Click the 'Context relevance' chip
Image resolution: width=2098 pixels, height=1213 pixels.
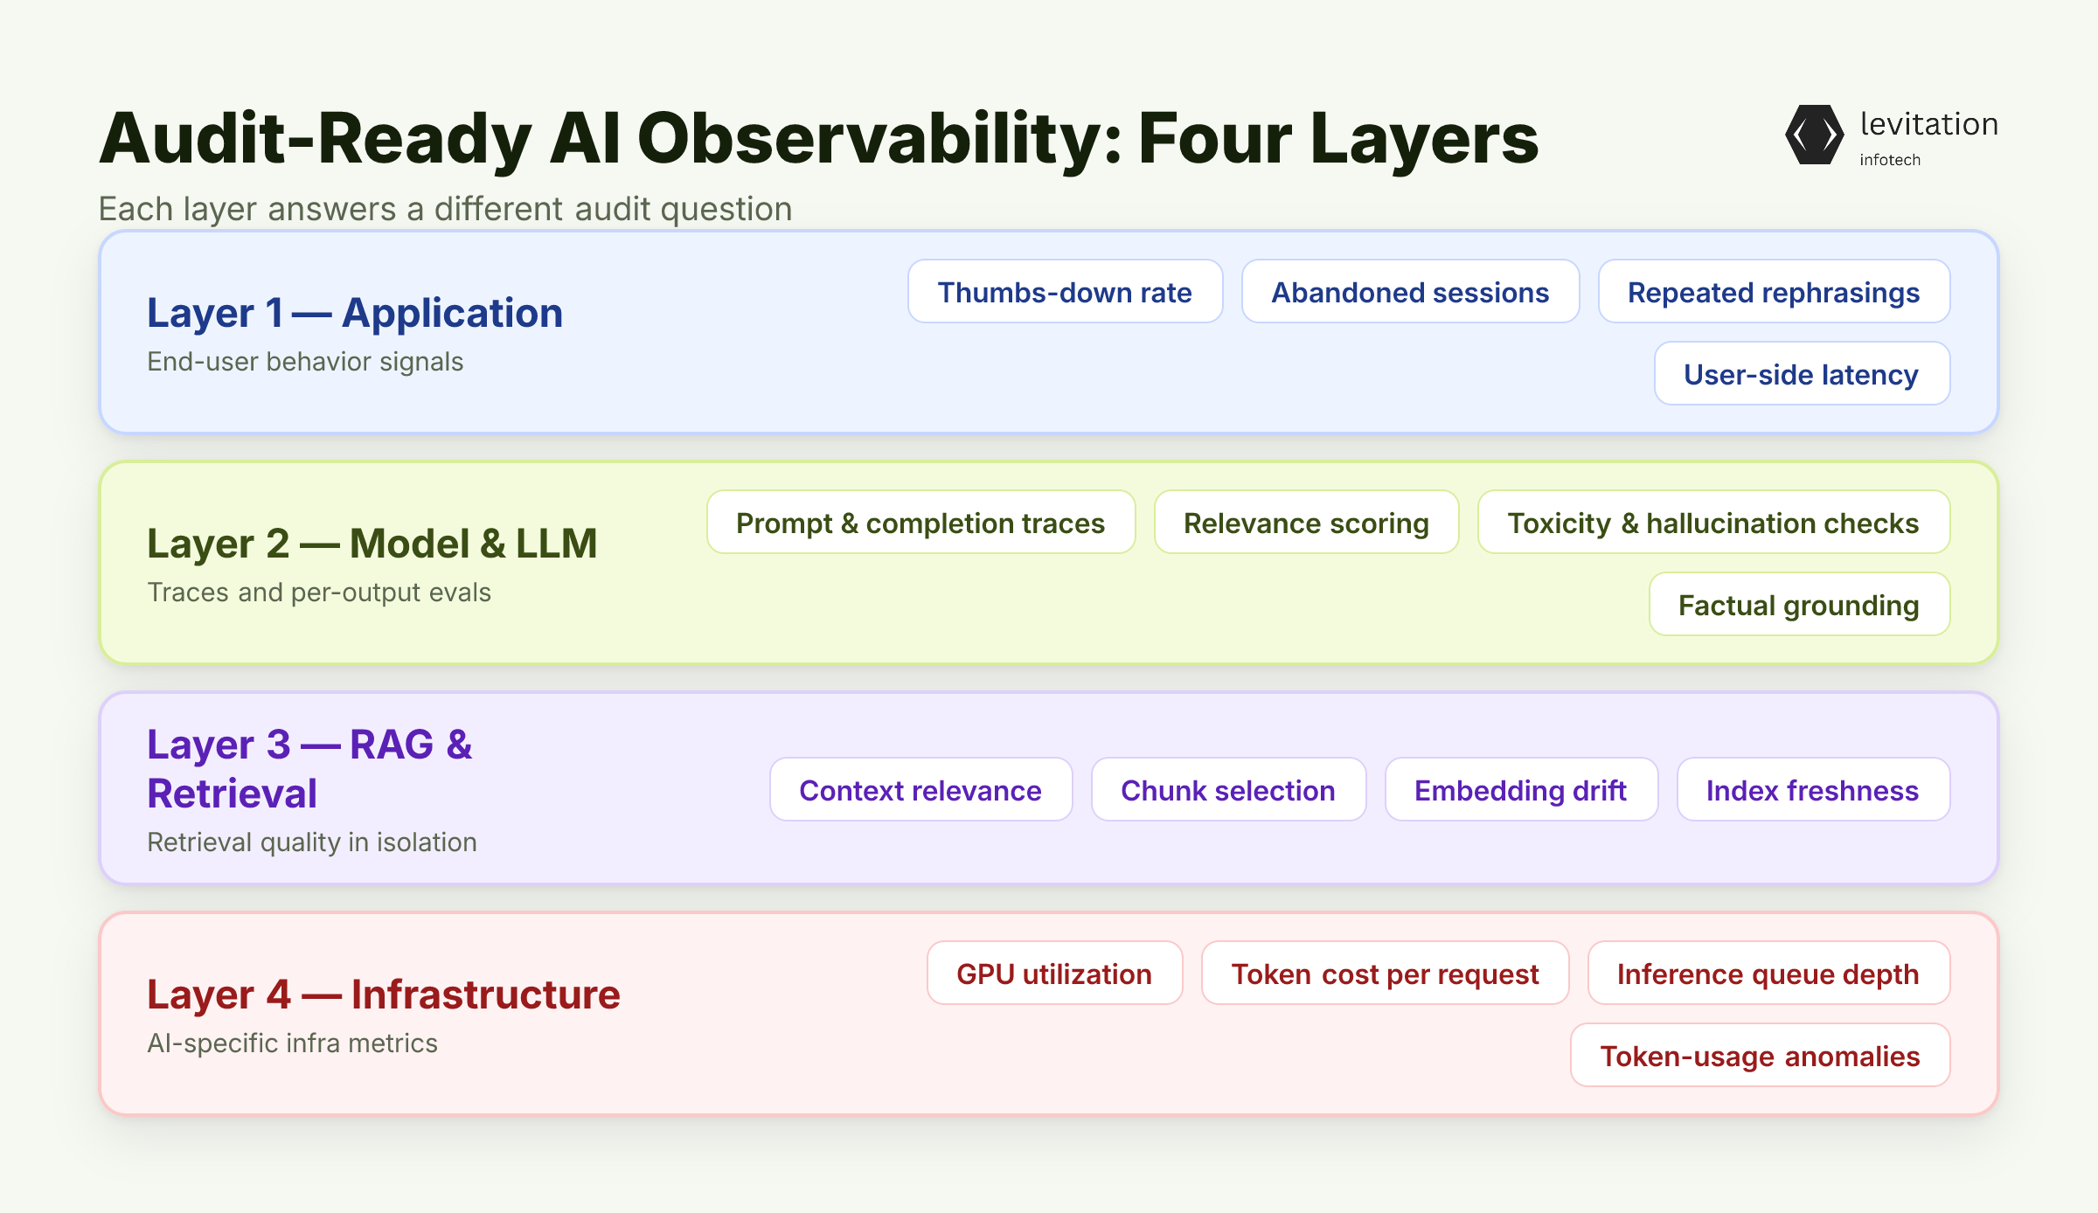click(x=920, y=790)
